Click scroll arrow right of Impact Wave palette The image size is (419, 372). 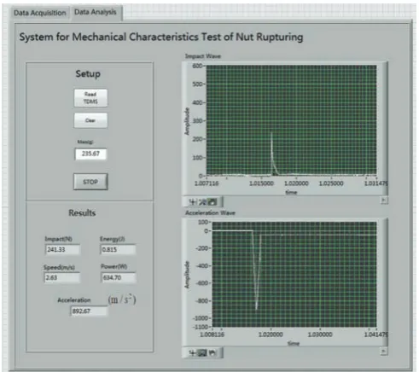(383, 201)
